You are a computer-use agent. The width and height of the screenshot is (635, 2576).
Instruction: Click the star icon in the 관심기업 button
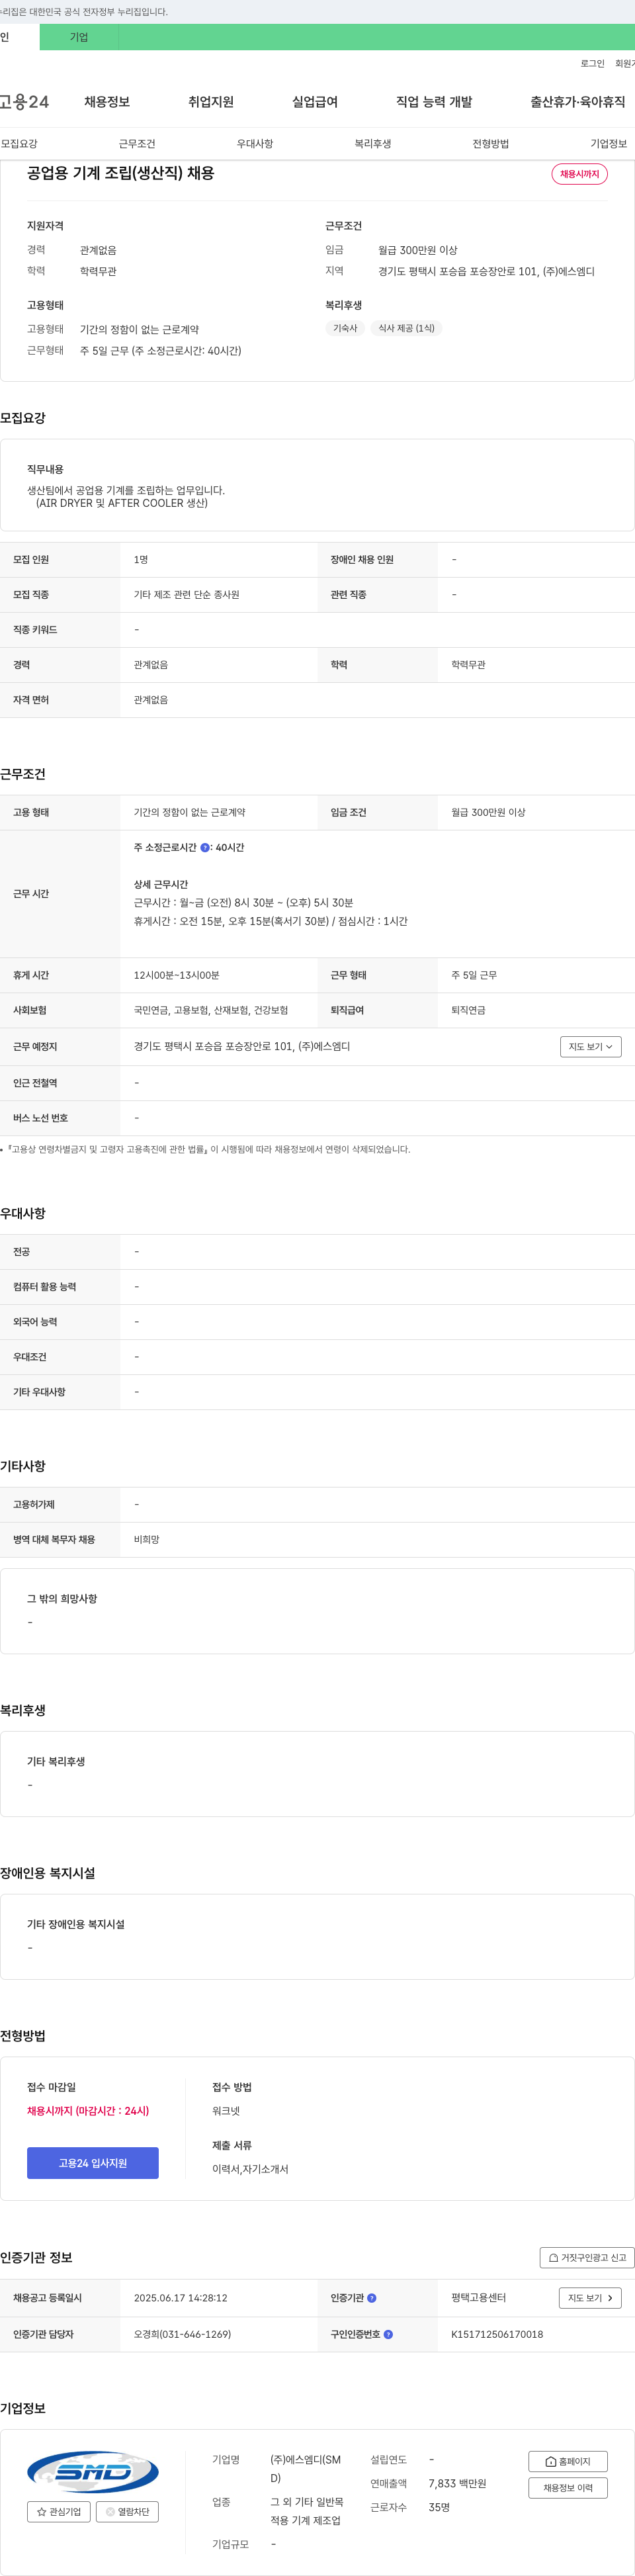tap(41, 2511)
